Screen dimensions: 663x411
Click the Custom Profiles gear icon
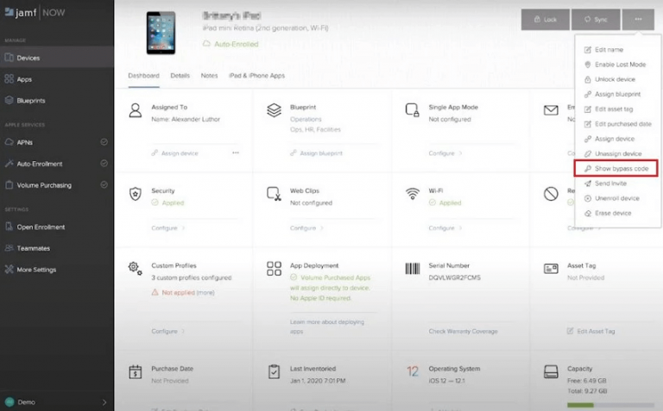click(136, 269)
